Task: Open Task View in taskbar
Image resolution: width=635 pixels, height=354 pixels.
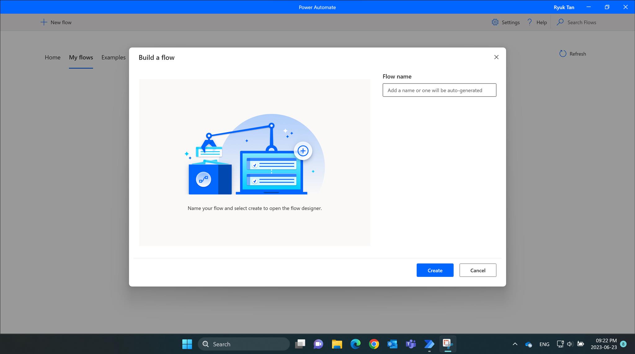Action: [300, 344]
